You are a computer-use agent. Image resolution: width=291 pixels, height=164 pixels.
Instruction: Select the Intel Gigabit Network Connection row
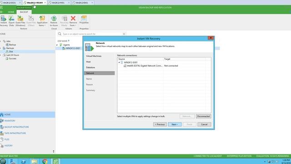[x=143, y=66]
